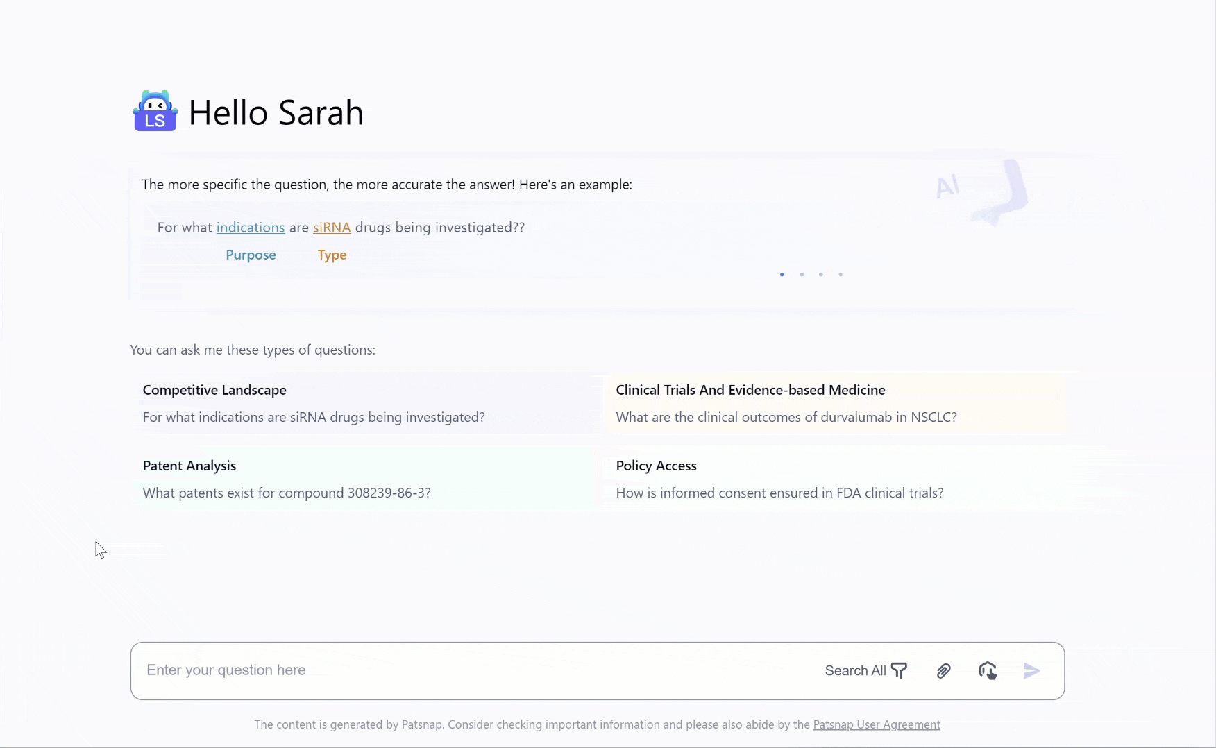Click the Search All filter funnel icon
The width and height of the screenshot is (1216, 748).
click(x=899, y=670)
